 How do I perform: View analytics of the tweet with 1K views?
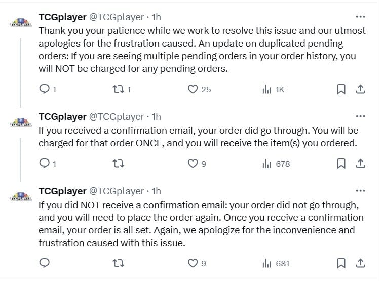click(267, 90)
